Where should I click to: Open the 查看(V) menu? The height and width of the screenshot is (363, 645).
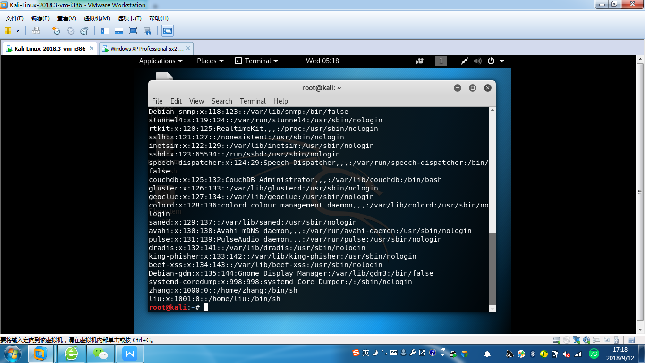coord(67,18)
